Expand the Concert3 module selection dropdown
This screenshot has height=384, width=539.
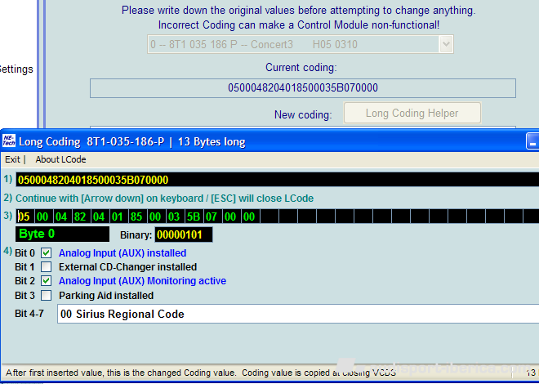tap(444, 44)
